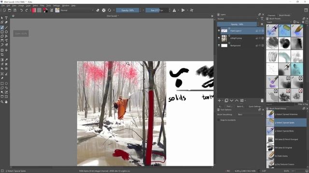Open the Edit menu

tap(8, 6)
